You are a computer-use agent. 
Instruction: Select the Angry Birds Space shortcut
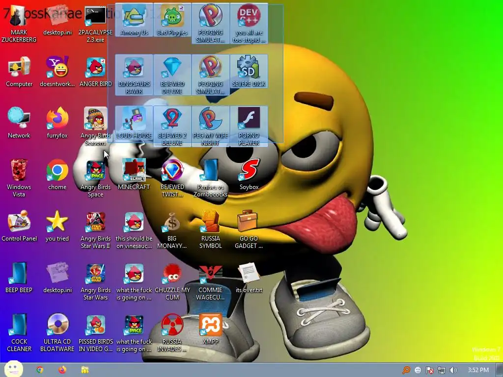point(95,178)
